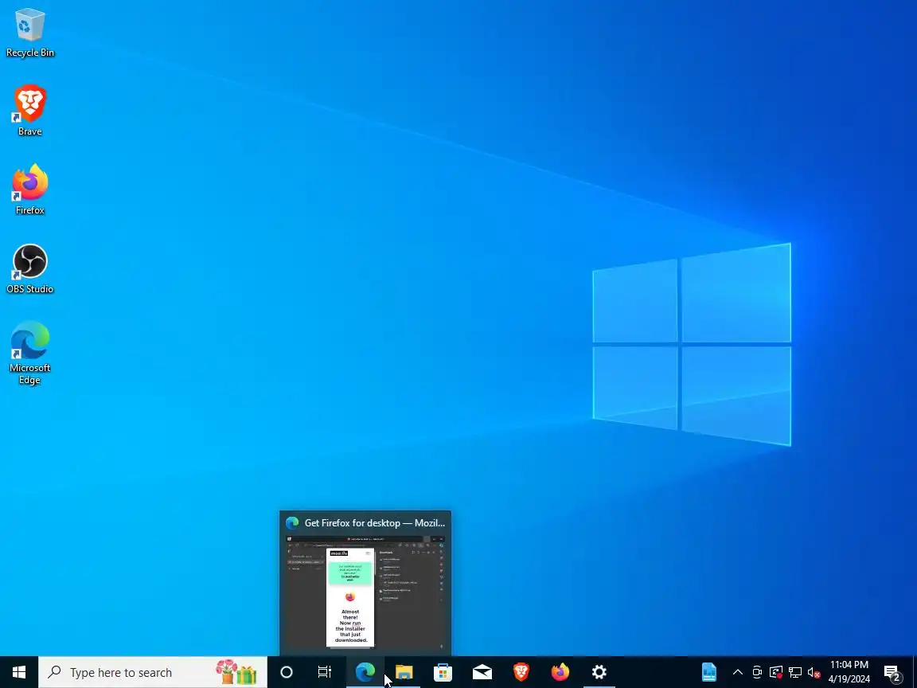Launch Microsoft Store from the taskbar
Image resolution: width=917 pixels, height=688 pixels.
(x=443, y=672)
